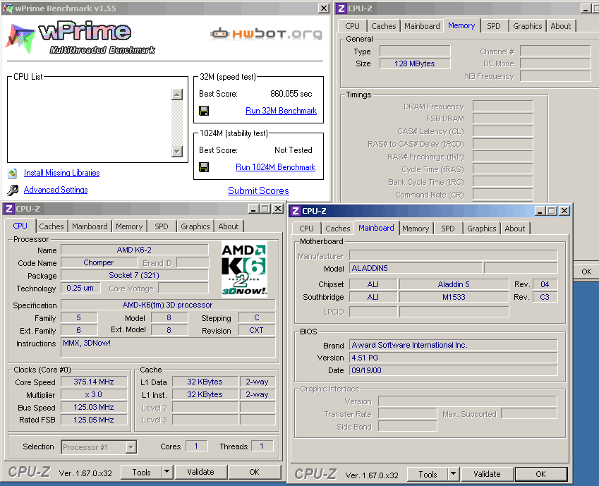The image size is (599, 486).
Task: Click the Install Missing Libraries icon
Action: 13,173
